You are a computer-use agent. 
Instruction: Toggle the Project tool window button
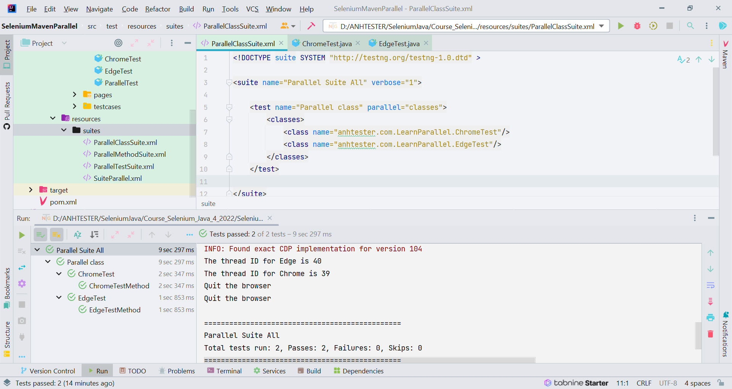(x=7, y=54)
